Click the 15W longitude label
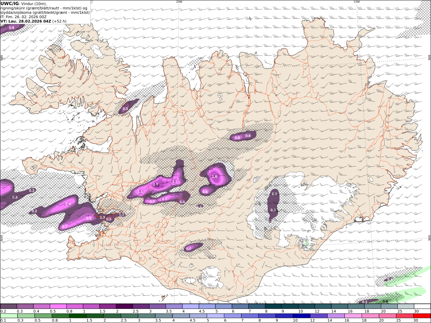 (x=356, y=2)
